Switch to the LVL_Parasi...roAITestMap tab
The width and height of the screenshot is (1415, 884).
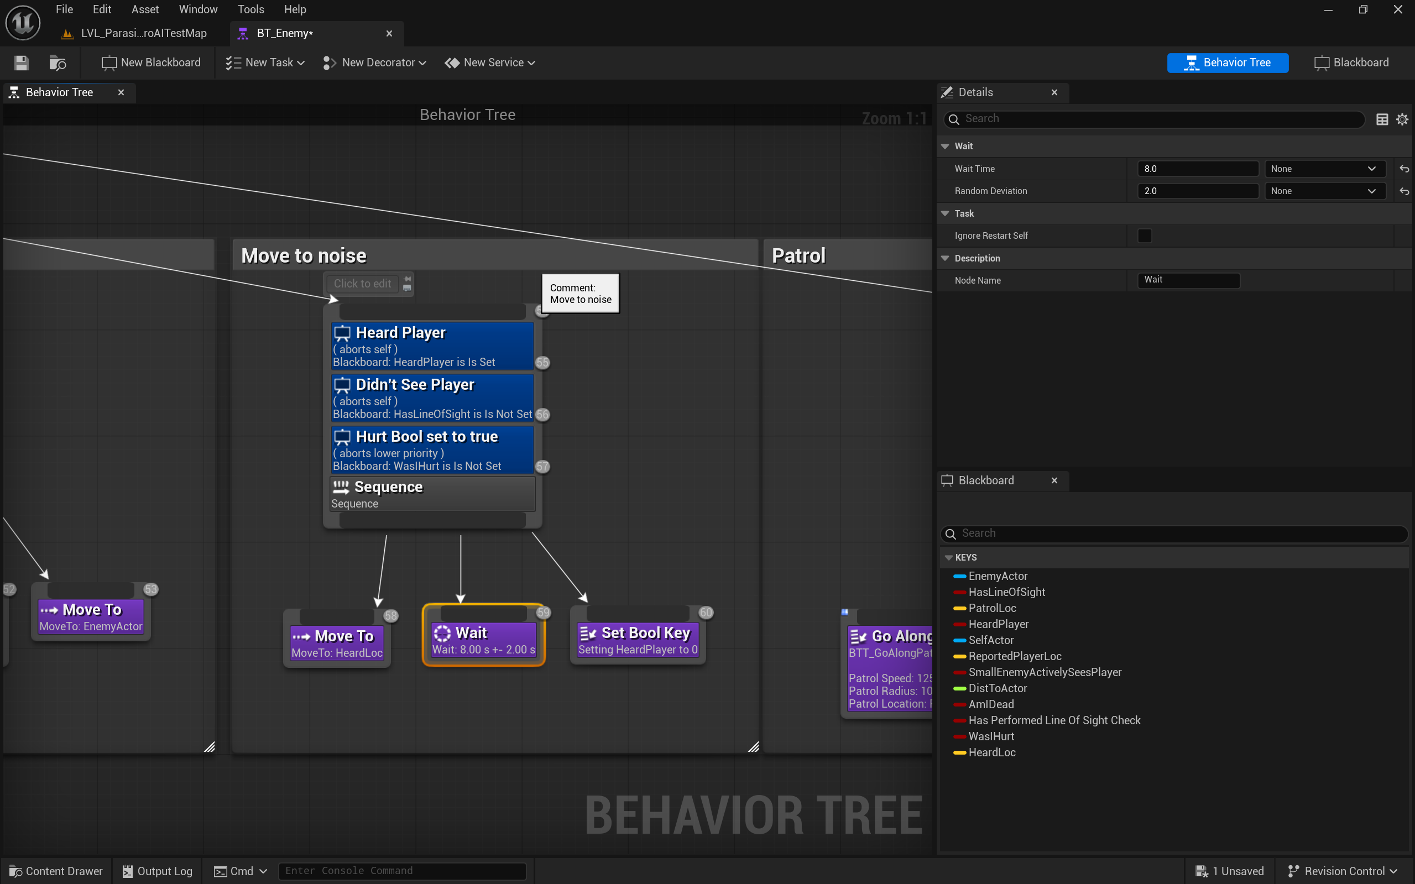pos(143,33)
